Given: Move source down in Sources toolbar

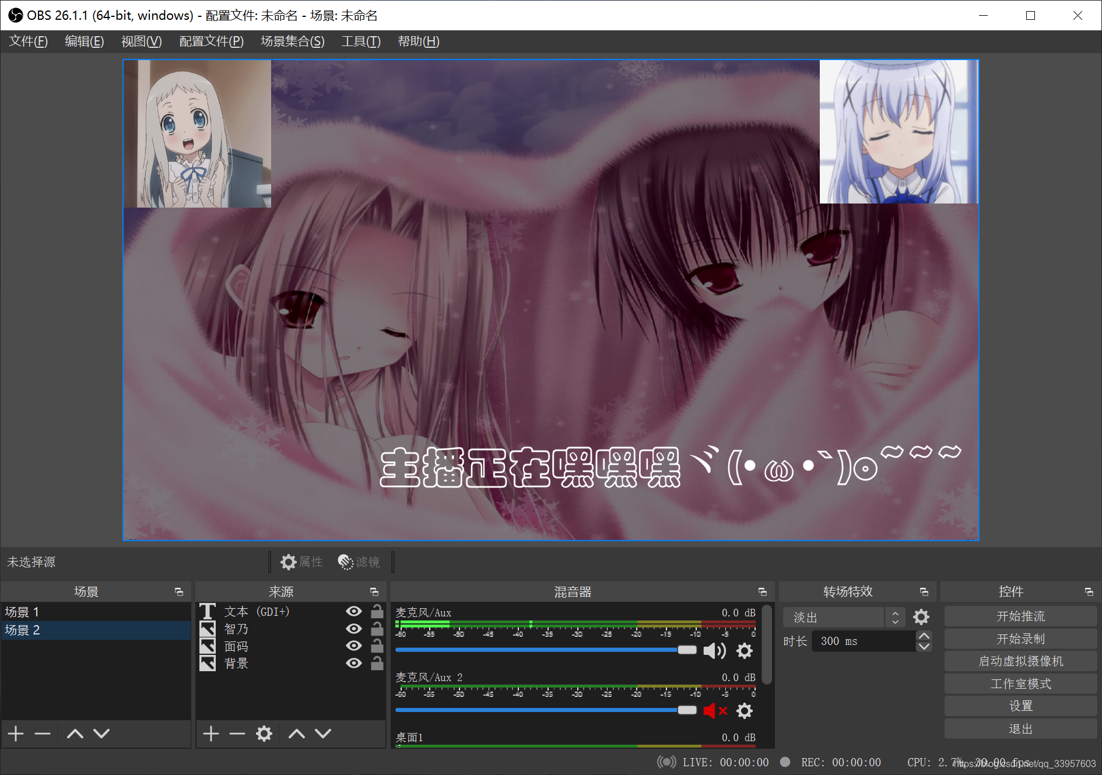Looking at the screenshot, I should [323, 734].
